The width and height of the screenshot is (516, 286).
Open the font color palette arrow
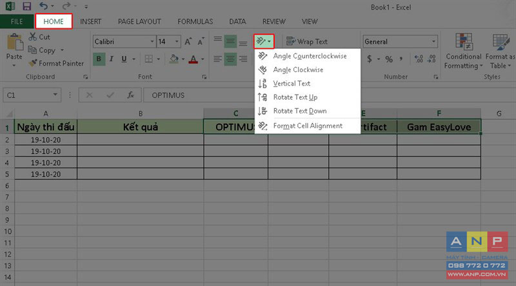pos(203,59)
